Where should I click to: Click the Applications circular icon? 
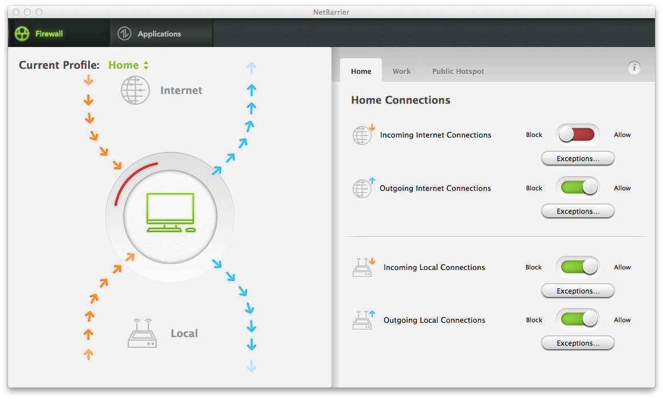click(x=124, y=33)
